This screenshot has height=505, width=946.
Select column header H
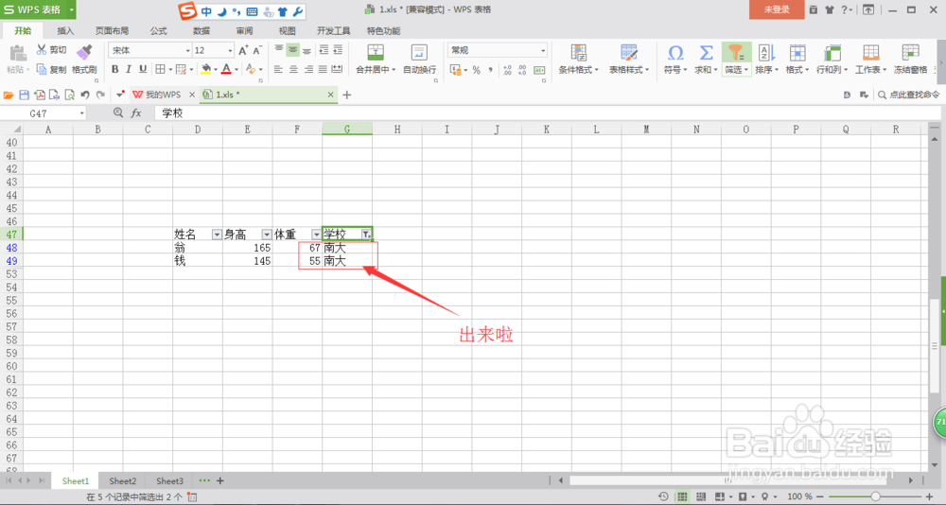(397, 130)
